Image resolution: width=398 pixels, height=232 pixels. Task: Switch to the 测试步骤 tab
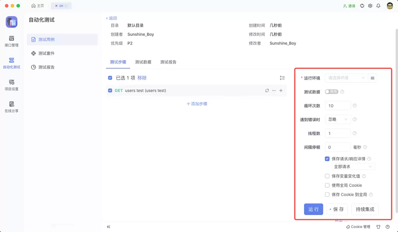point(118,62)
